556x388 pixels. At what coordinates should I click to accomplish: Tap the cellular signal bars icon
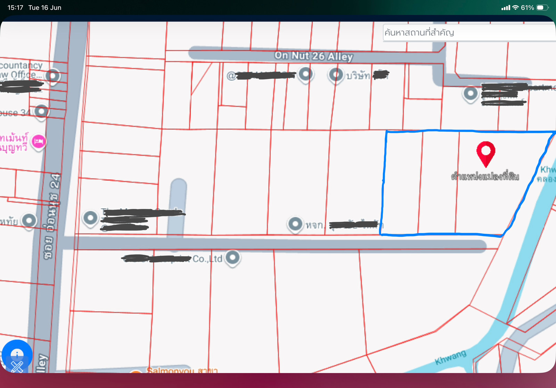coord(506,8)
